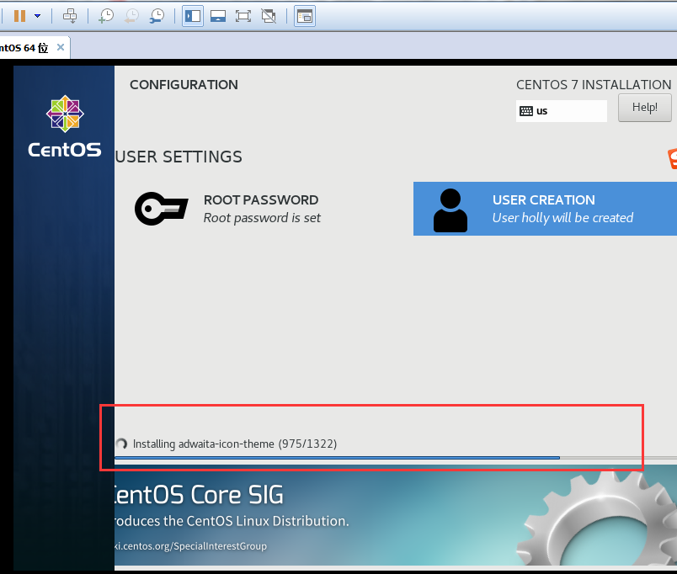Open the User Creation settings
This screenshot has width=677, height=574.
(545, 209)
